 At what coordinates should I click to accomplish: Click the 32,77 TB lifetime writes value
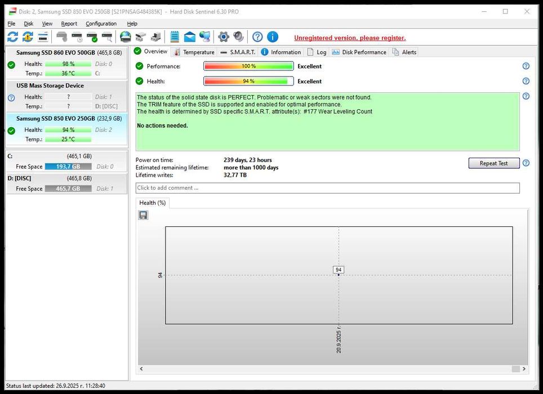click(x=235, y=175)
